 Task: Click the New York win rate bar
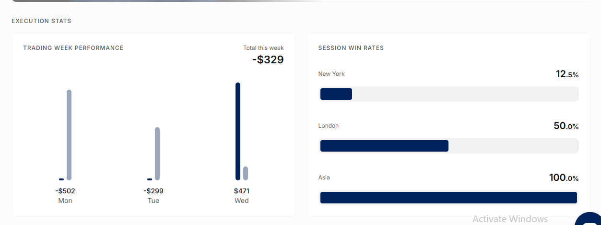click(x=449, y=94)
